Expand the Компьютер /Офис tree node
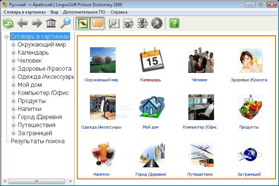 [x=13, y=93]
